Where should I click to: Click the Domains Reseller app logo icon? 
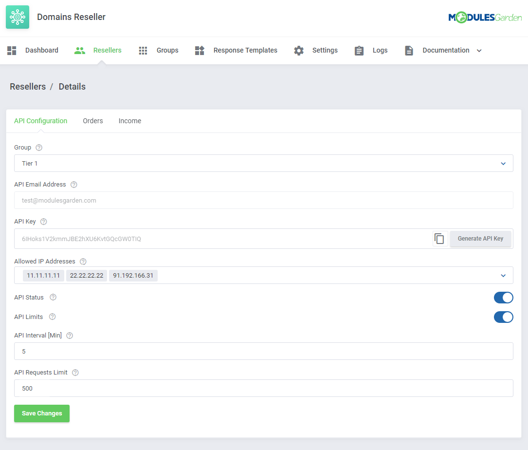click(18, 17)
